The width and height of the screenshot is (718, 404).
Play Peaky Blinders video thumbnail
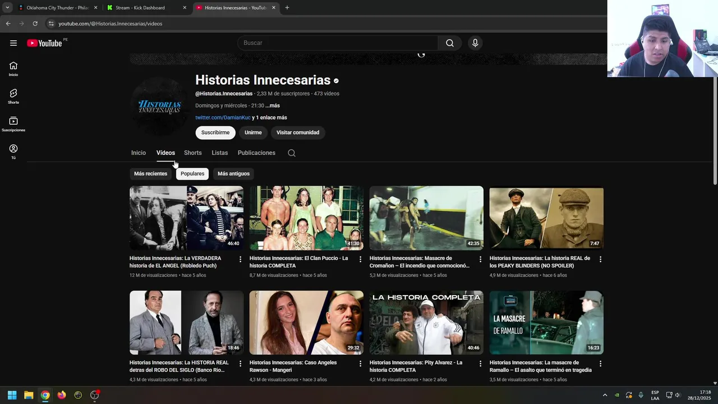point(546,218)
